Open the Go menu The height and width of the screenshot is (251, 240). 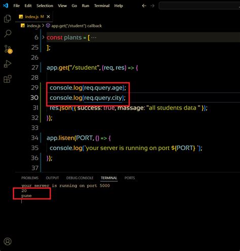74,6
